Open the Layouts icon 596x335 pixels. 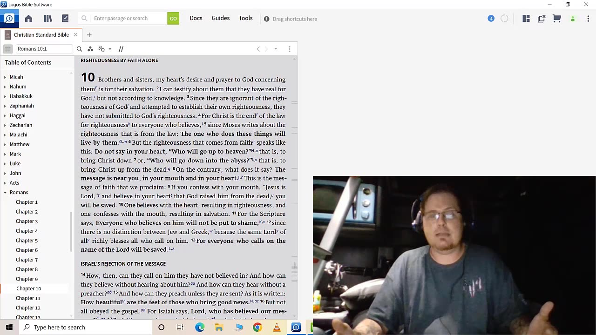(526, 19)
